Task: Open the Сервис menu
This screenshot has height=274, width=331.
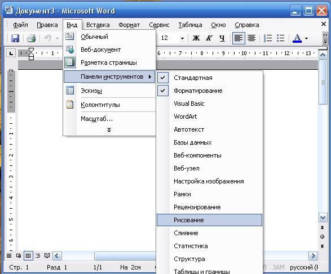Action: (x=159, y=25)
